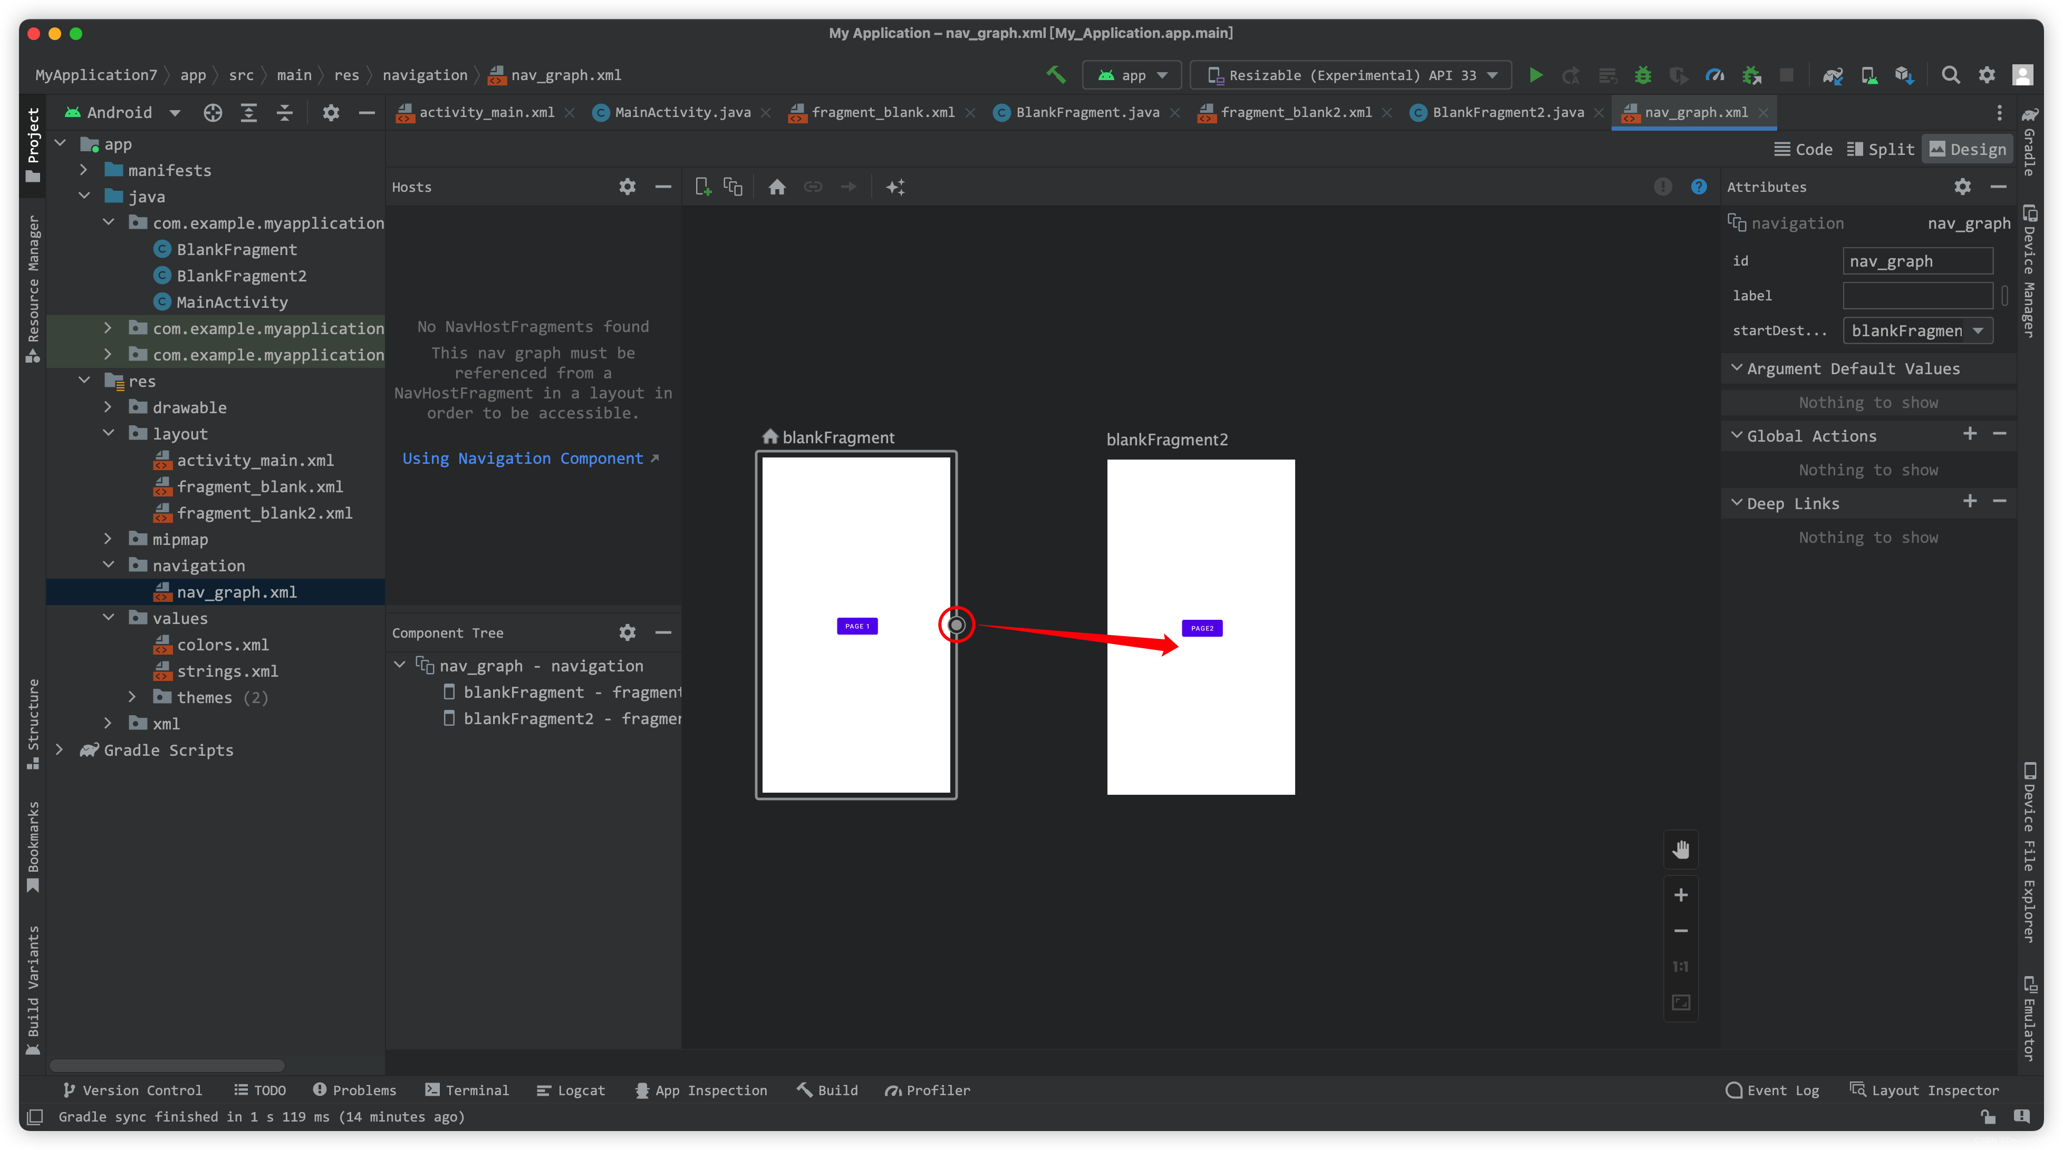Open SDK Manager icon in toolbar
The image size is (2063, 1150).
pos(1904,75)
